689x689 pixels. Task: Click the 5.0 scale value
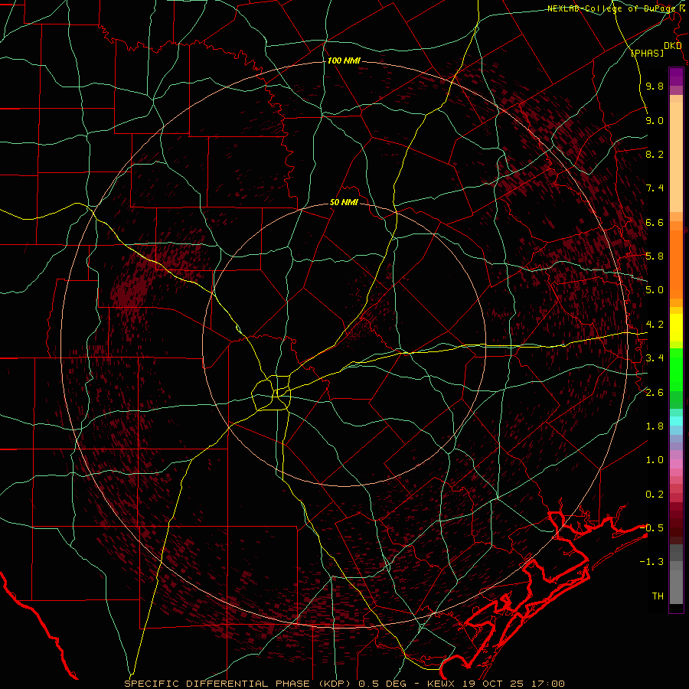655,290
